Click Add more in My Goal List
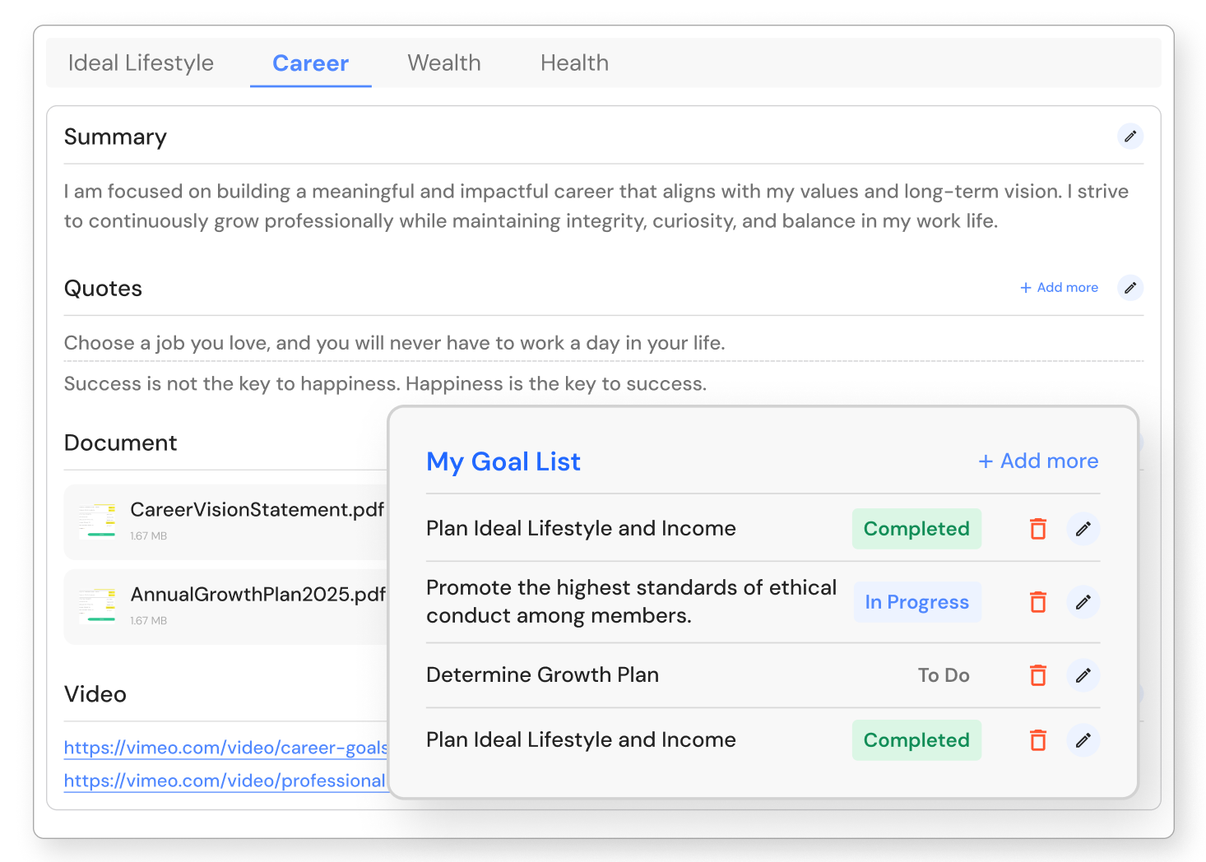Screen dimensions: 1206x862 coord(1038,461)
